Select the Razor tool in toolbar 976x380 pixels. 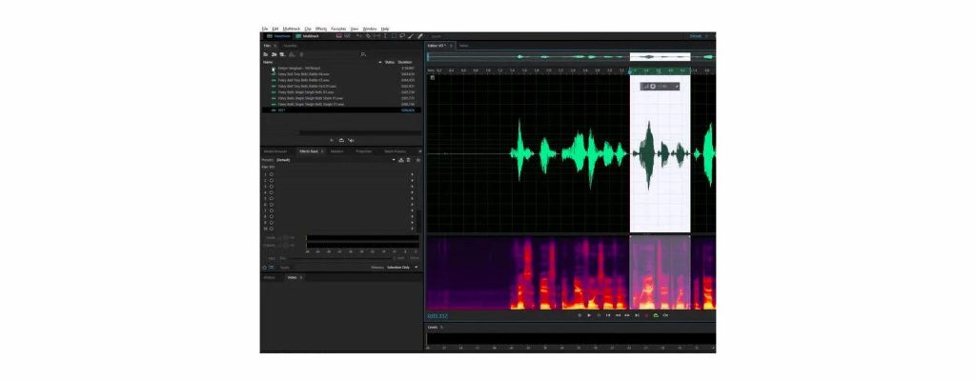point(368,36)
